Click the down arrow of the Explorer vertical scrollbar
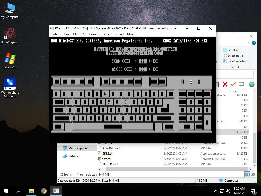261x196 pixels. coord(254,165)
